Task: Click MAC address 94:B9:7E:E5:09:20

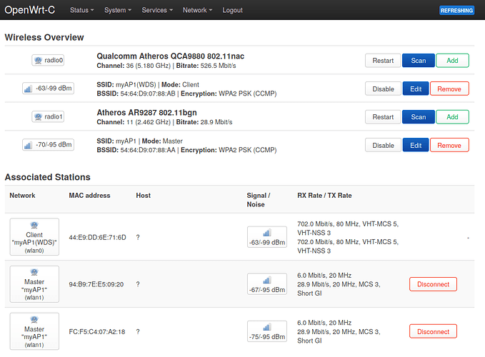Action: pyautogui.click(x=96, y=284)
